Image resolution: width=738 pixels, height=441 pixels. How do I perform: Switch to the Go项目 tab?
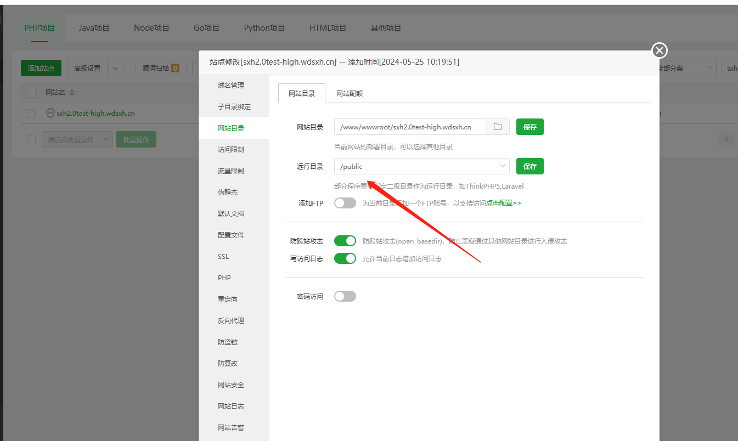[206, 28]
